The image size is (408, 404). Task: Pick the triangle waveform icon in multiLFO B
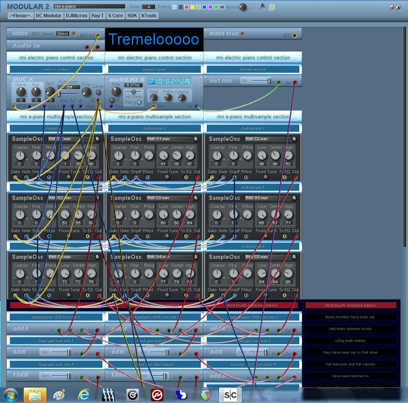point(180,81)
